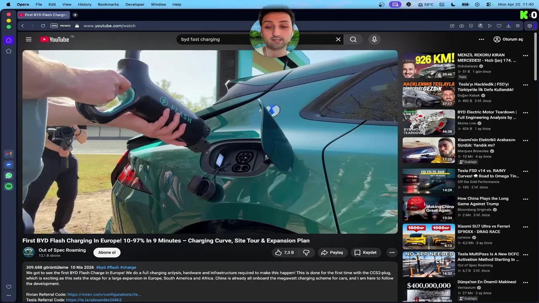This screenshot has height=303, width=539.
Task: Open the ad blocker shield icon
Action: click(x=471, y=26)
